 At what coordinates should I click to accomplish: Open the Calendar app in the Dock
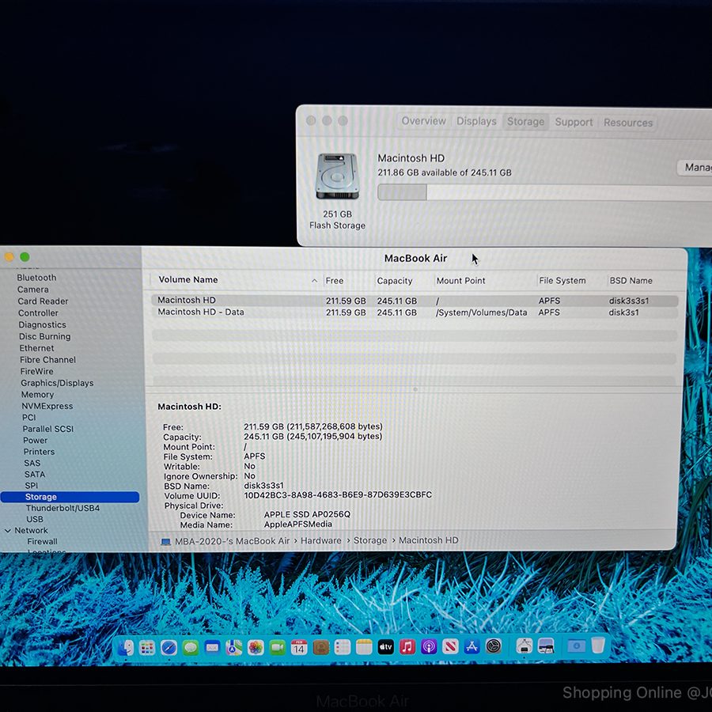pos(299,647)
